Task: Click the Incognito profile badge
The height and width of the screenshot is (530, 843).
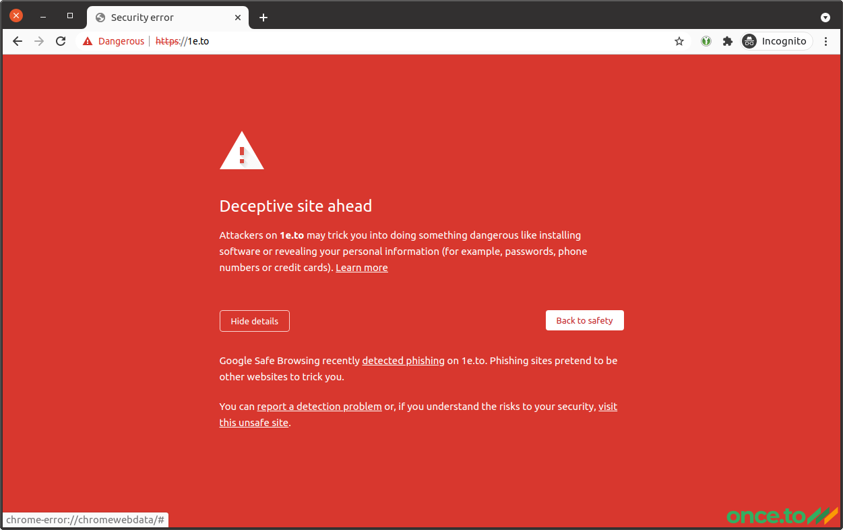Action: [776, 41]
